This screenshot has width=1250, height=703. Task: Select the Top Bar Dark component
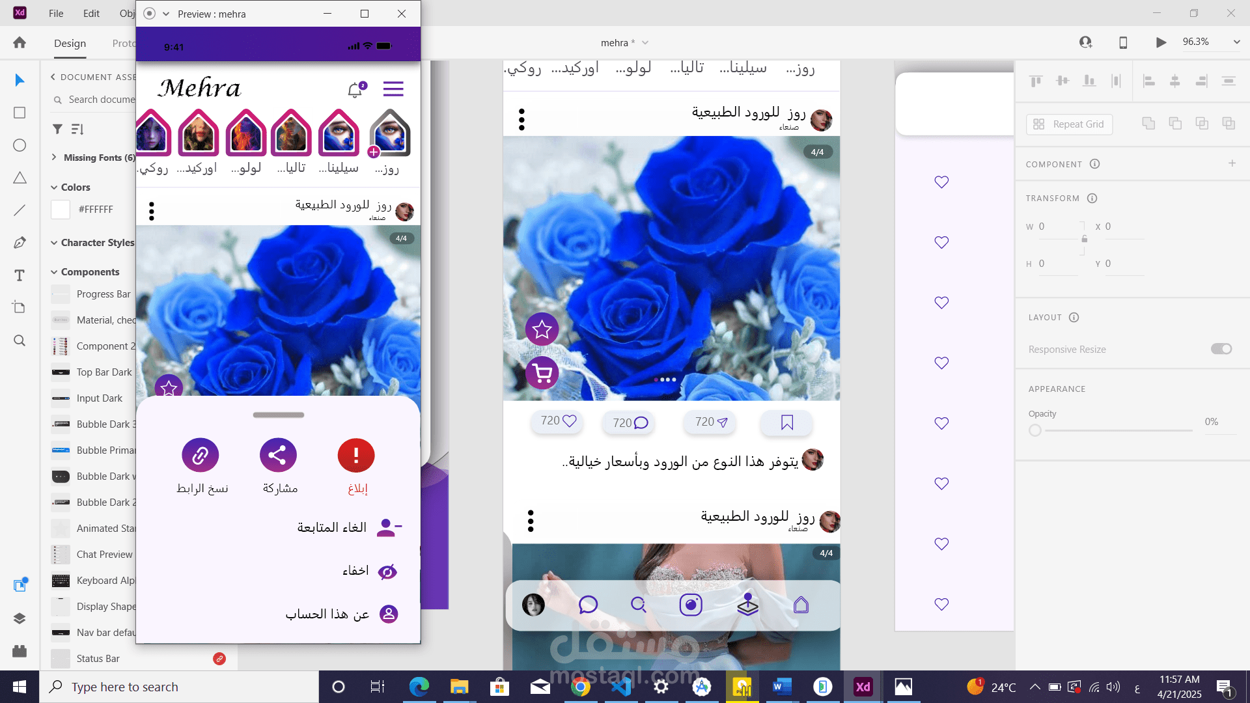[x=94, y=372]
